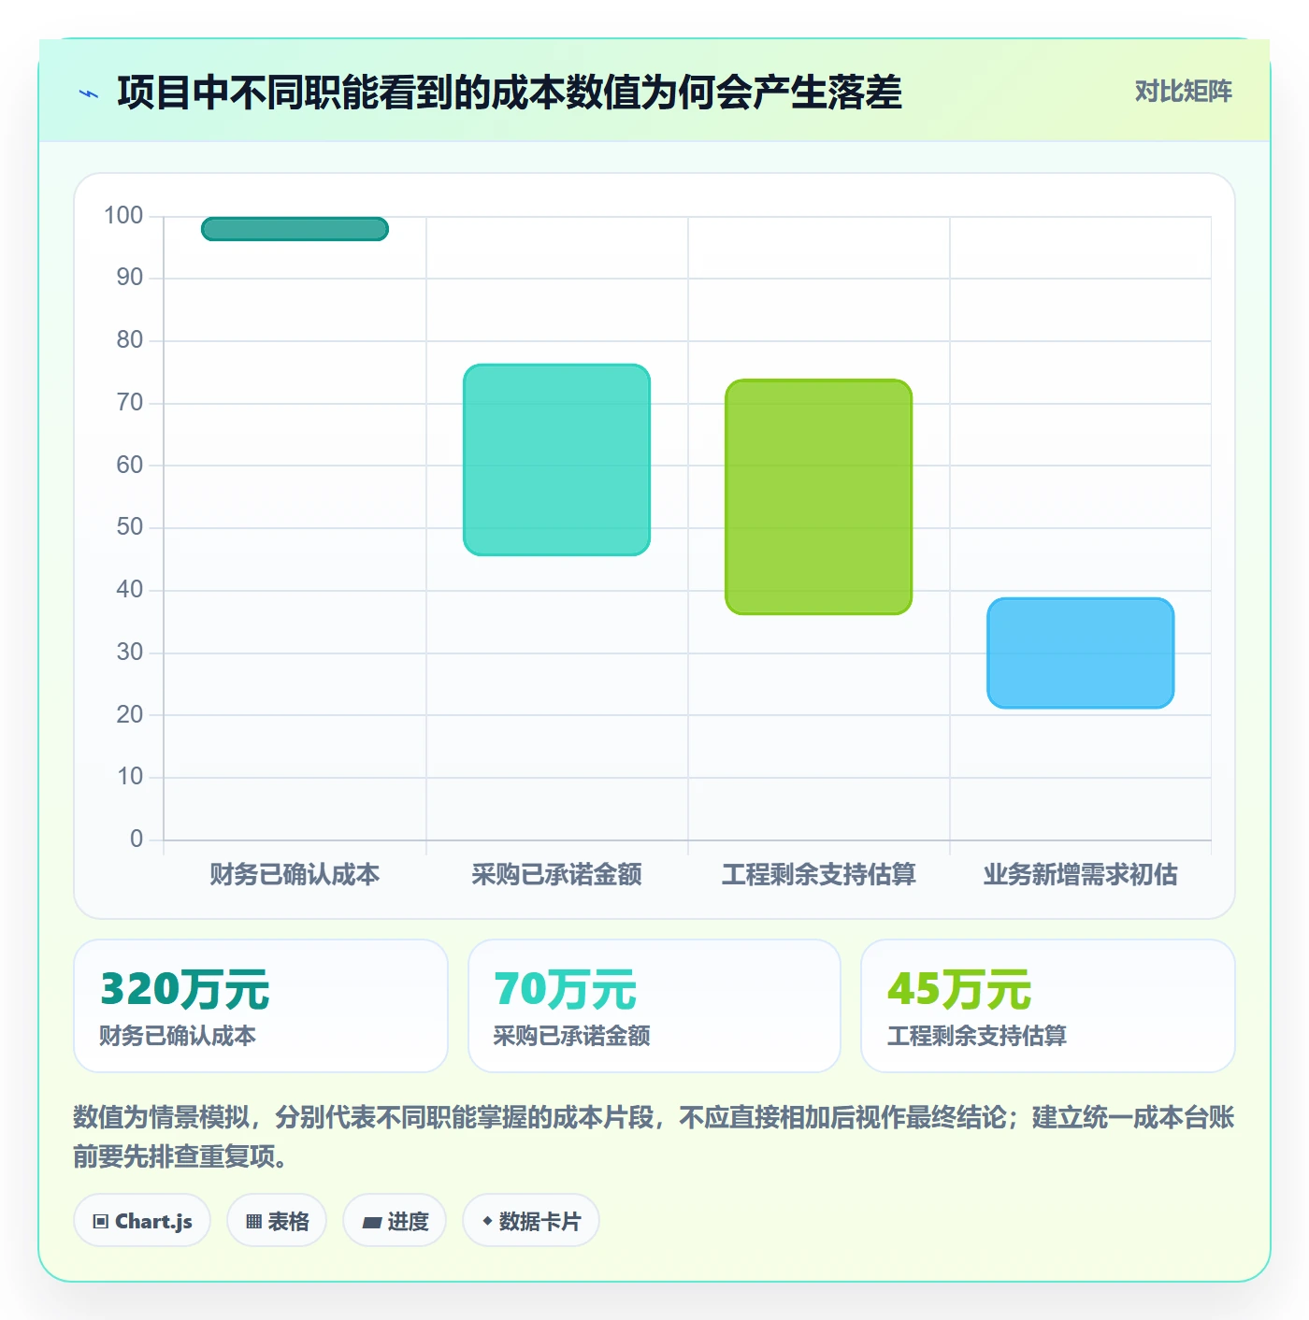1309x1320 pixels.
Task: Click the 对比矩阵 label in the header
Action: point(1183,92)
